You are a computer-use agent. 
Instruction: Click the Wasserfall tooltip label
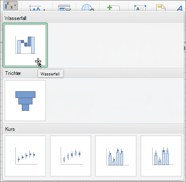click(50, 74)
